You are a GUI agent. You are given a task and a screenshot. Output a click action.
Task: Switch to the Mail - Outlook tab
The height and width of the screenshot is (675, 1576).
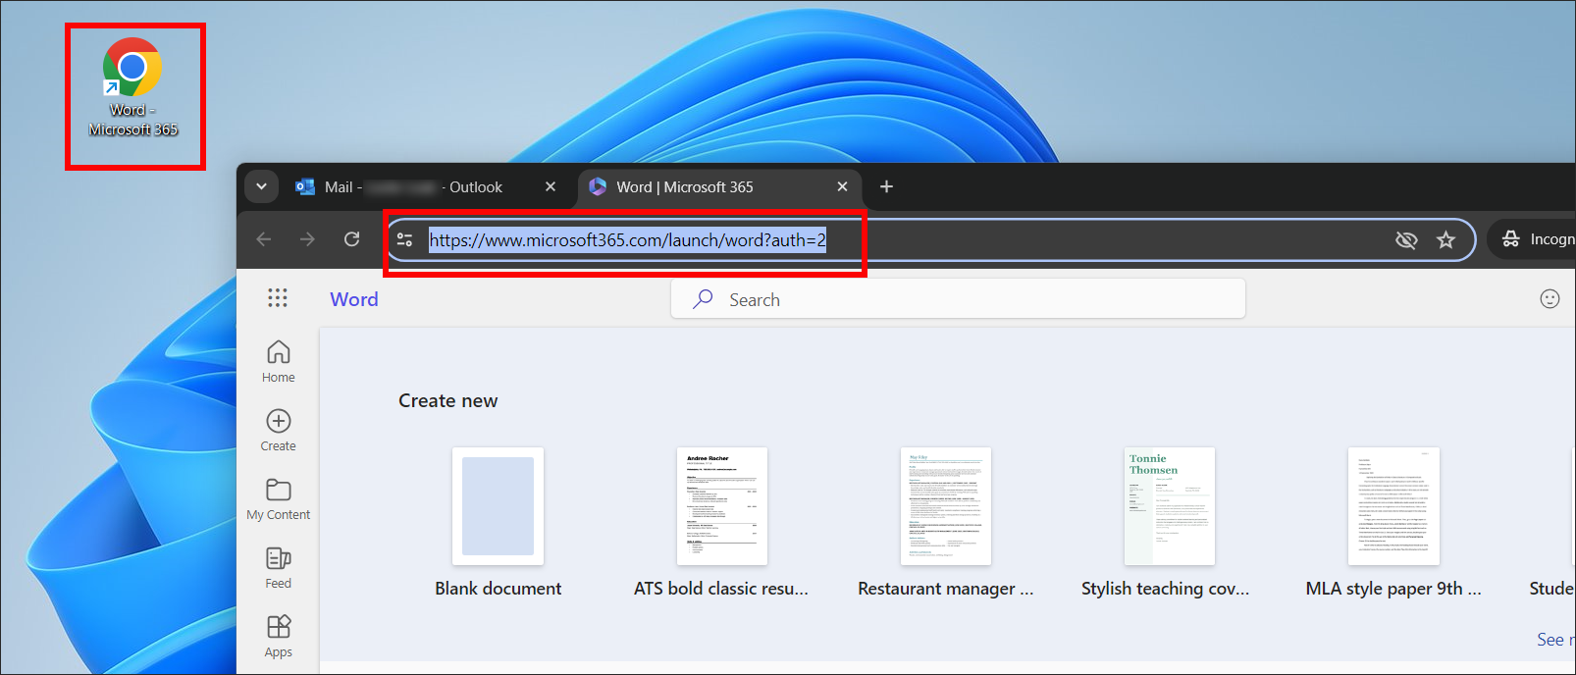pyautogui.click(x=413, y=186)
